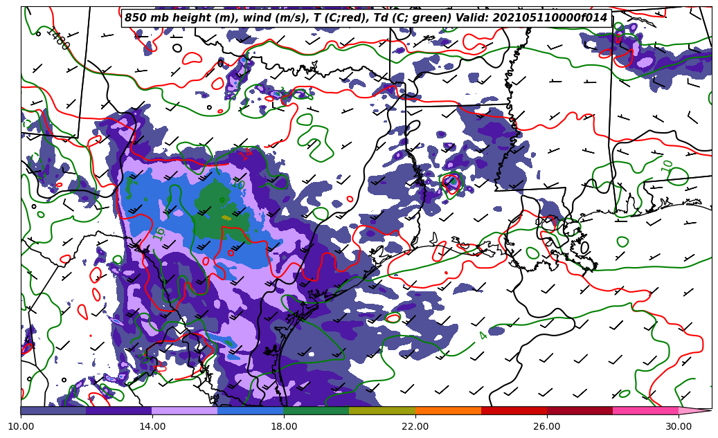Select the 18.00 colorbar tick label
The image size is (718, 438).
point(284,426)
